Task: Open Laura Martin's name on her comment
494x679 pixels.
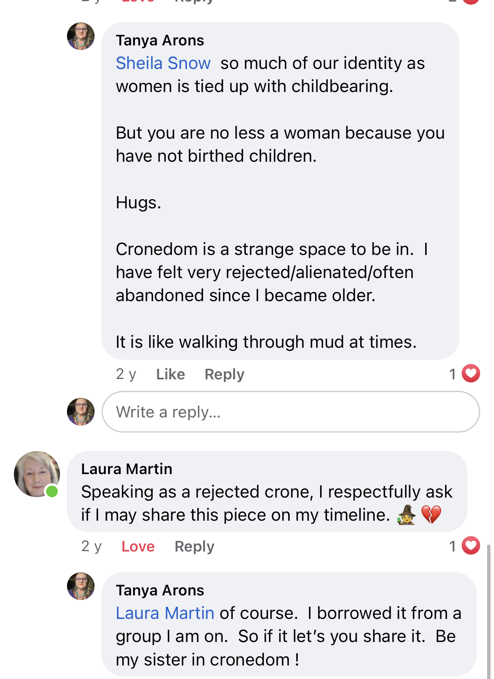Action: click(127, 469)
